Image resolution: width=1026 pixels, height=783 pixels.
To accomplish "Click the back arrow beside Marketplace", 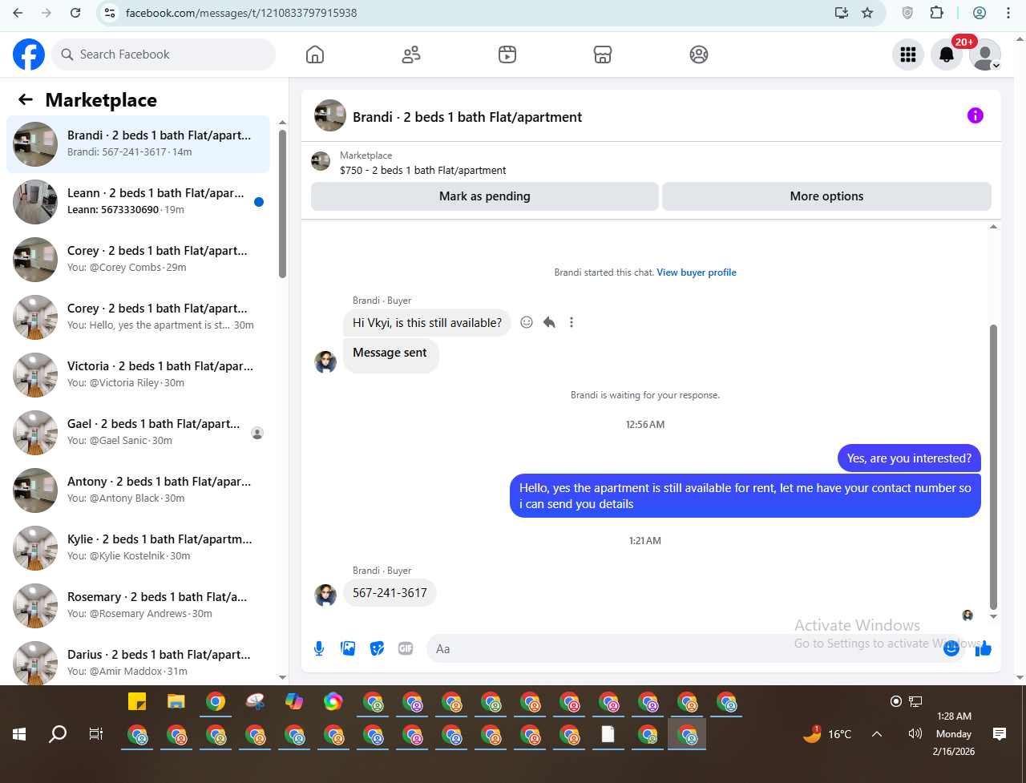I will (x=26, y=99).
